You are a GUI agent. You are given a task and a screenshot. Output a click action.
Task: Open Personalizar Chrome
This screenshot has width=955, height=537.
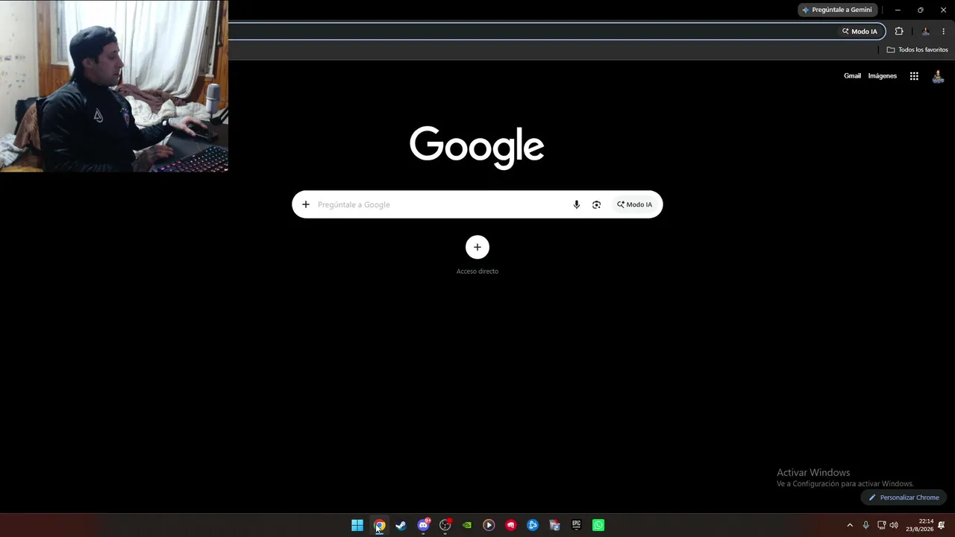[903, 497]
